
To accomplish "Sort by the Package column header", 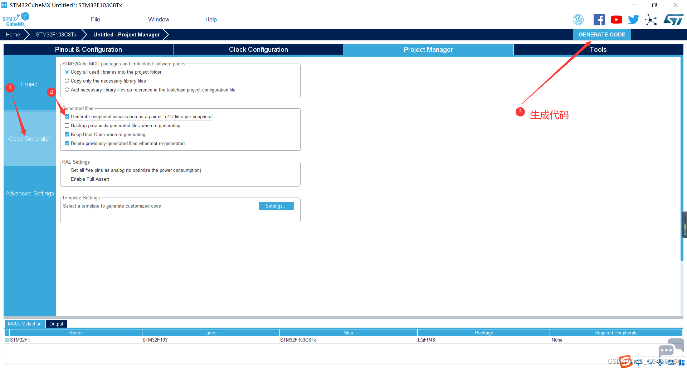I will click(484, 333).
